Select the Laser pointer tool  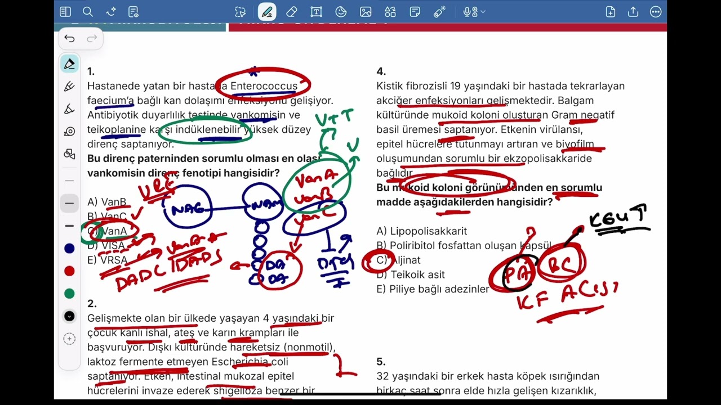pyautogui.click(x=439, y=11)
